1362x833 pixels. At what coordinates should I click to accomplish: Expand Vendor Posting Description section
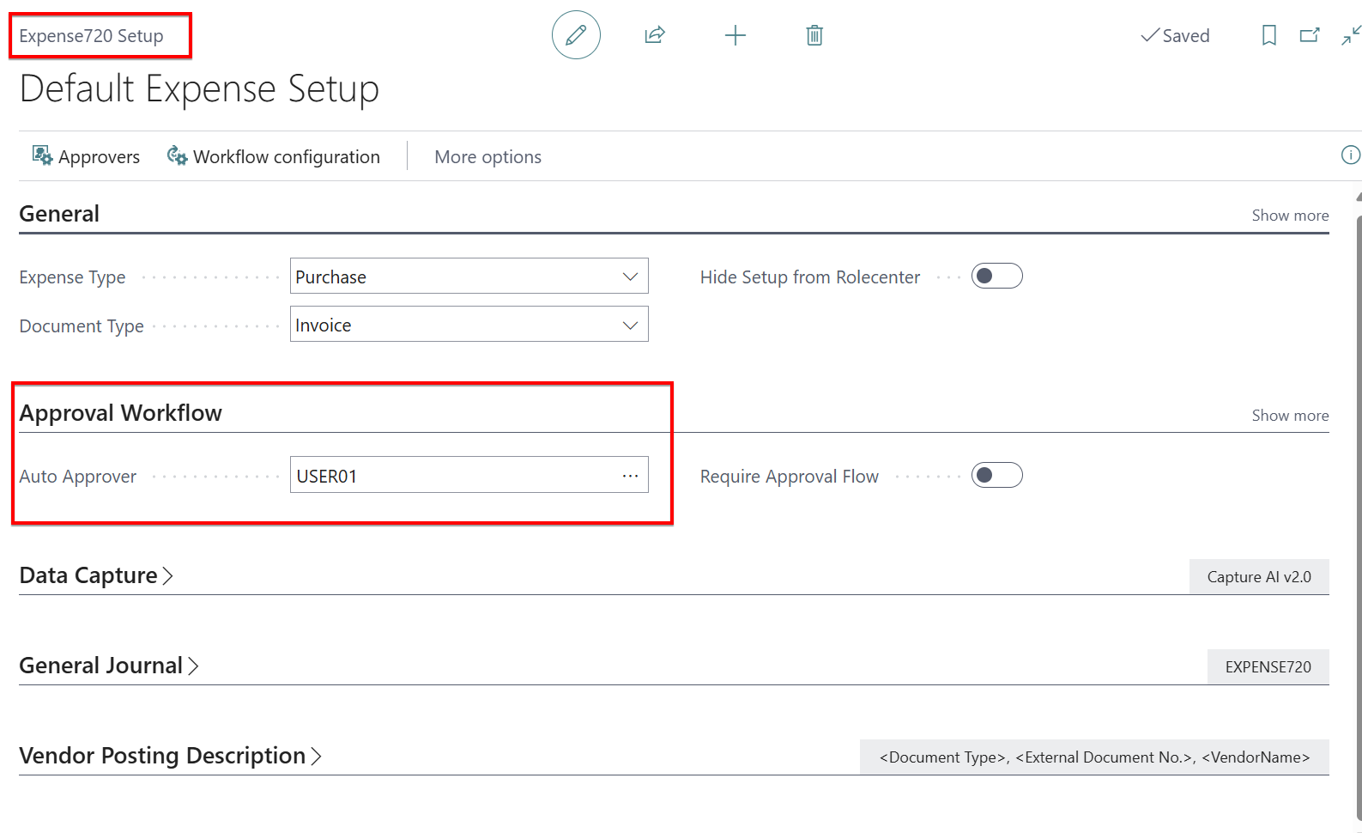[x=170, y=756]
